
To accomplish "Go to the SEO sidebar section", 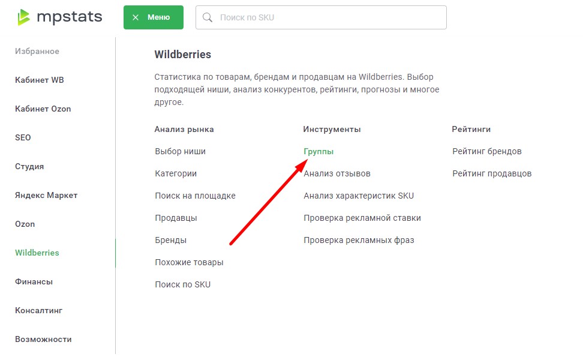I will [x=23, y=138].
